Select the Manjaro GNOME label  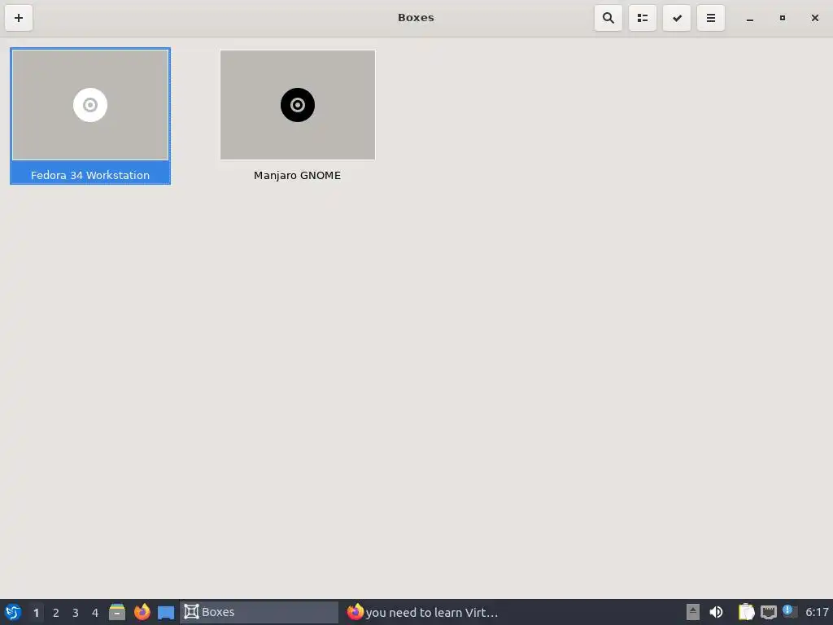pyautogui.click(x=298, y=176)
